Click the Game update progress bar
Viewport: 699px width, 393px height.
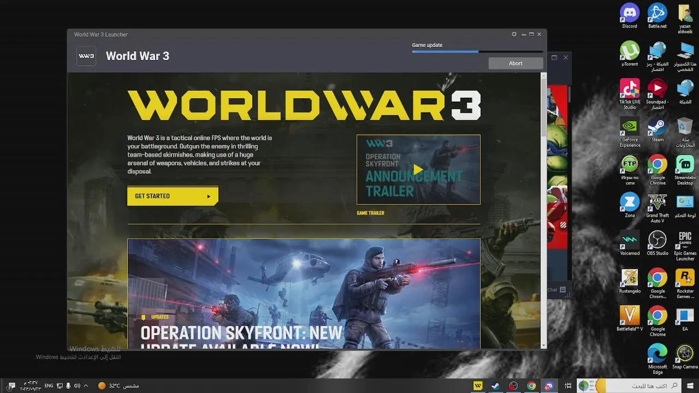[477, 51]
